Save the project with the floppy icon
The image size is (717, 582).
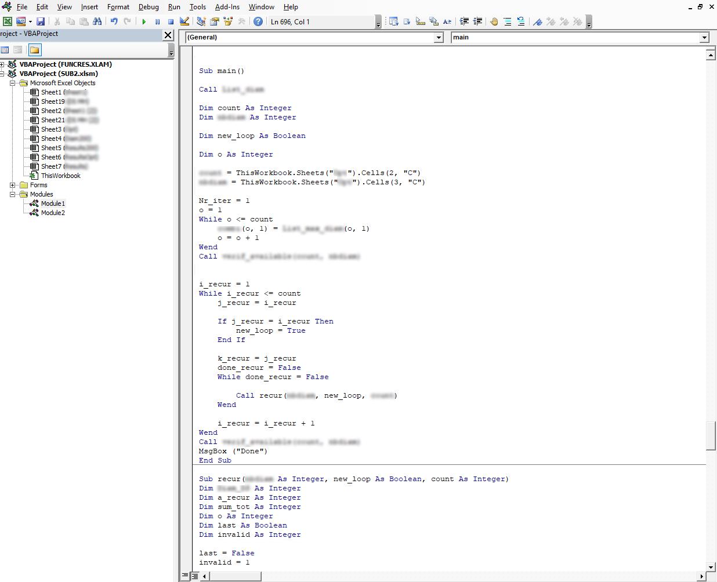[41, 21]
